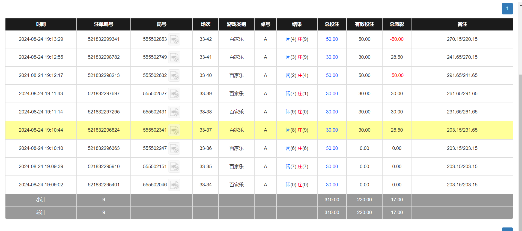Click the 时间 column header
The width and height of the screenshot is (522, 231).
[41, 24]
